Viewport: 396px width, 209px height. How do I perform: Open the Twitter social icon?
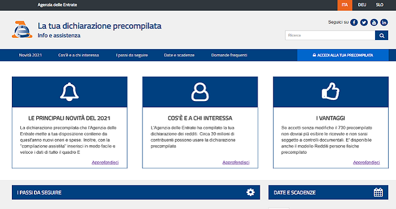tap(364, 23)
